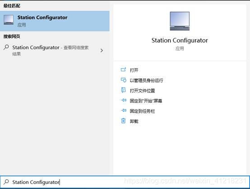This screenshot has height=189, width=250.
Task: Click the shield icon for run as administrator
Action: tap(123, 80)
